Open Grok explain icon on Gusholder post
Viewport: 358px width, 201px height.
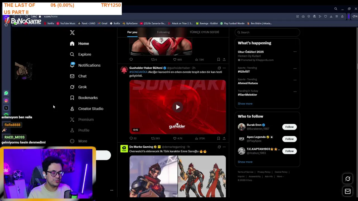[x=219, y=68]
